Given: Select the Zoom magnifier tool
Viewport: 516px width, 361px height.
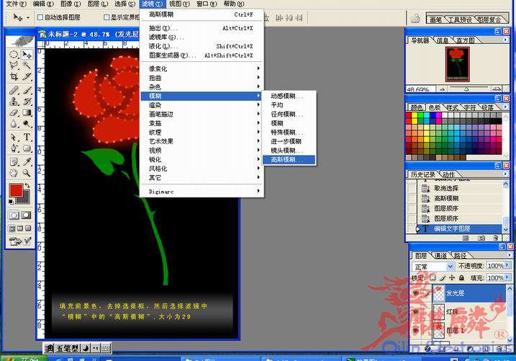Looking at the screenshot, I should click(27, 173).
